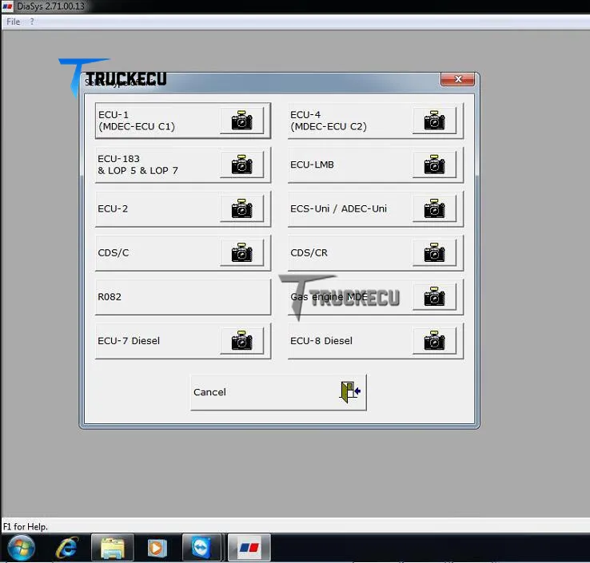The width and height of the screenshot is (590, 563).
Task: Select Gas engine MDE option
Action: (376, 296)
